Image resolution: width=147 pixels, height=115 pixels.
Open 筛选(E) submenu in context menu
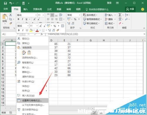click(32, 86)
